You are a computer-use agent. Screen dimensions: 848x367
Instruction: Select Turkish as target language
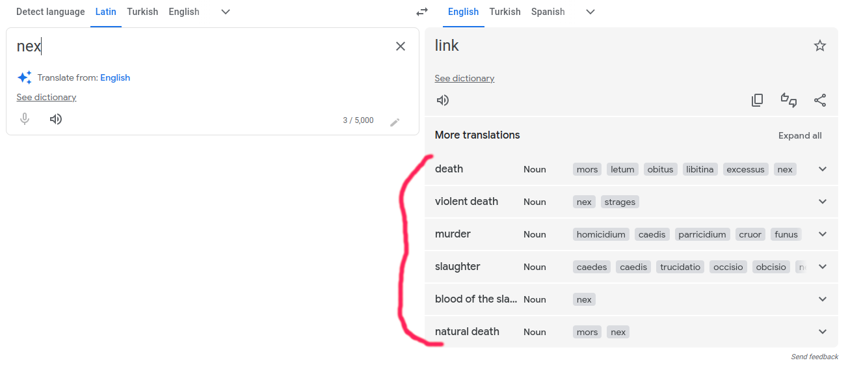[505, 12]
